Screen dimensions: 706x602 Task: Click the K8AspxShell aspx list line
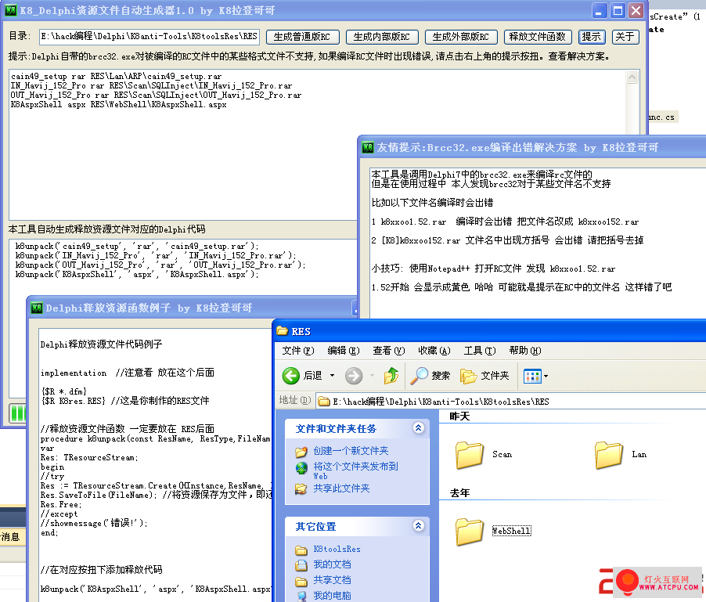[x=118, y=105]
